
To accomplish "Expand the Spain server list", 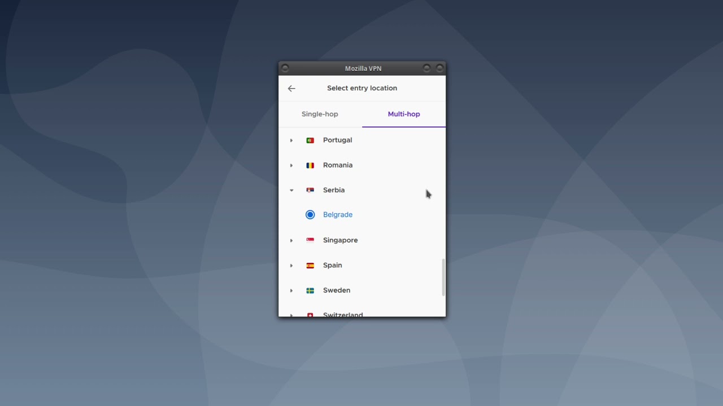I will coord(291,266).
